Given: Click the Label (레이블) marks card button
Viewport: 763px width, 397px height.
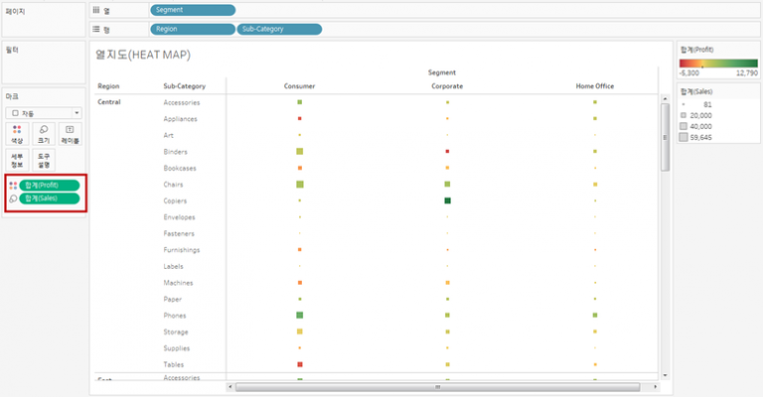Looking at the screenshot, I should pos(70,134).
